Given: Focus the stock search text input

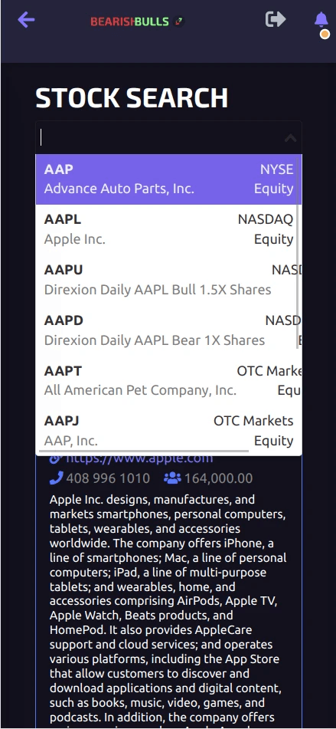Looking at the screenshot, I should [x=160, y=138].
